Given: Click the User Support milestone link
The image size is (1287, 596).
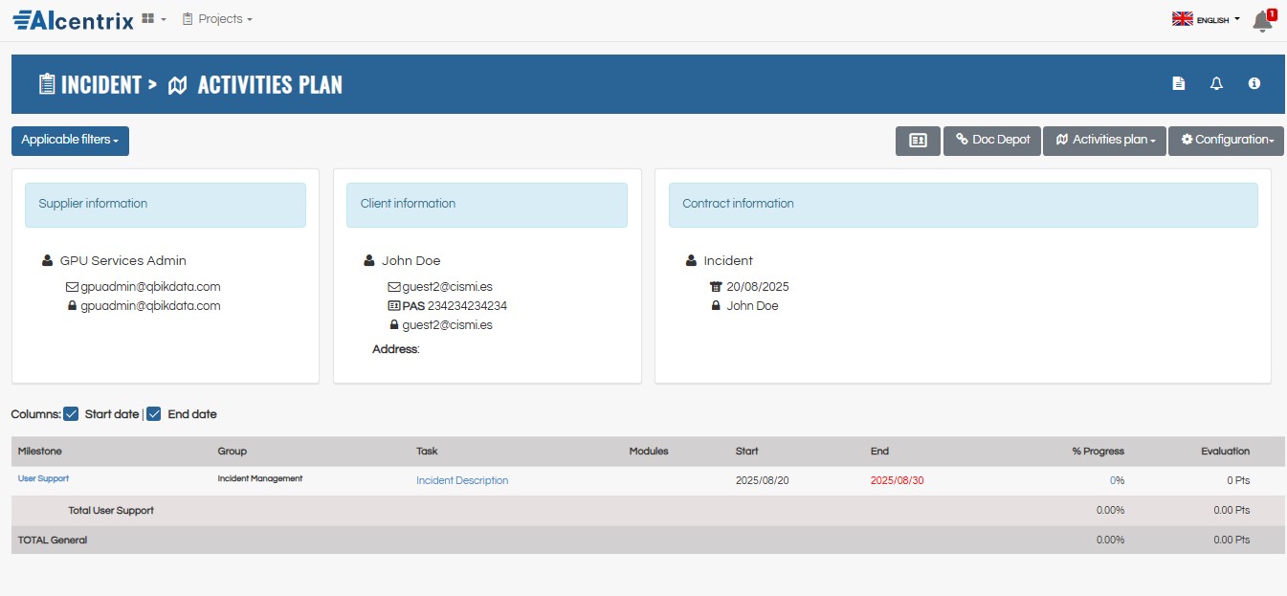Looking at the screenshot, I should [x=43, y=478].
